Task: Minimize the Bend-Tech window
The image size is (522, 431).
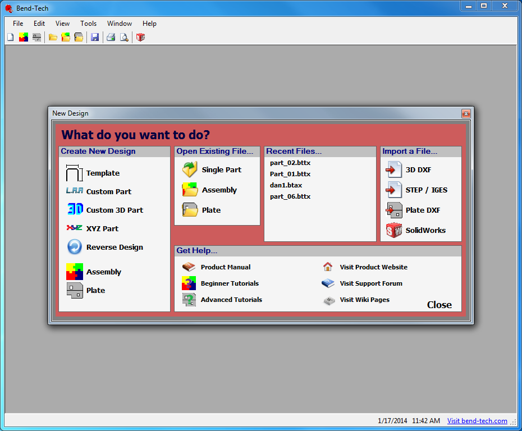Action: (469, 6)
